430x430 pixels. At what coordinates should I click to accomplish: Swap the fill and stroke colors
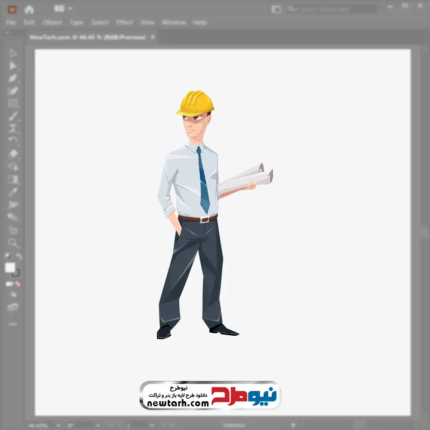coord(19,256)
